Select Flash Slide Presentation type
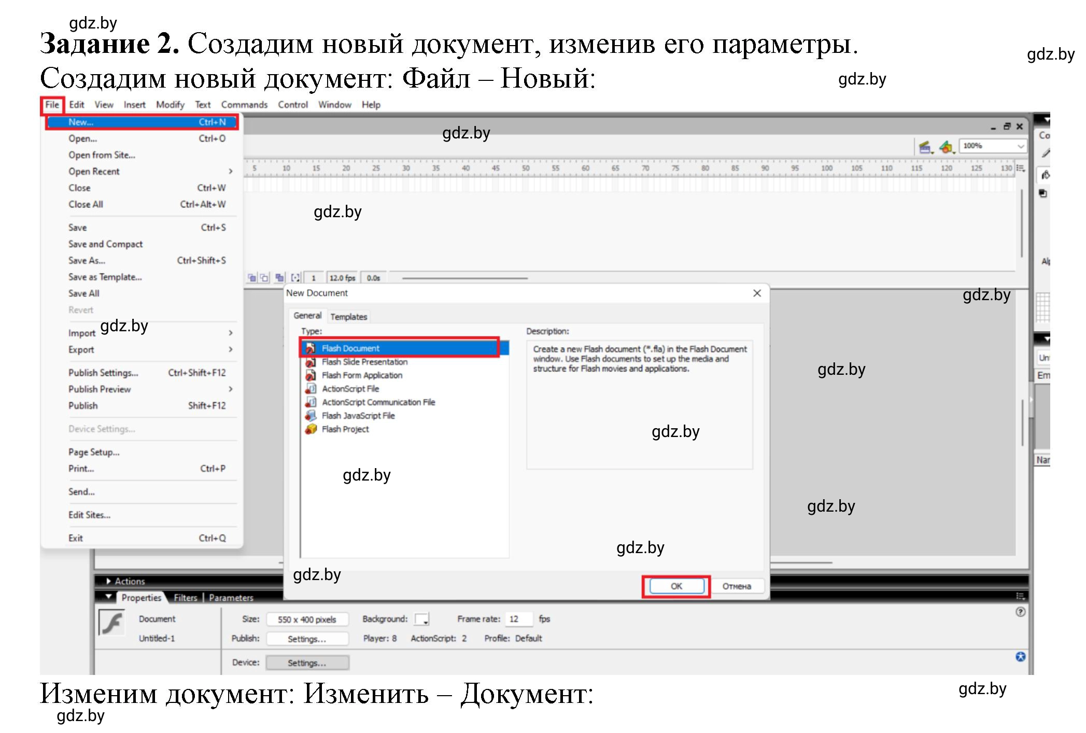Screen dimensions: 1086x733 point(364,362)
